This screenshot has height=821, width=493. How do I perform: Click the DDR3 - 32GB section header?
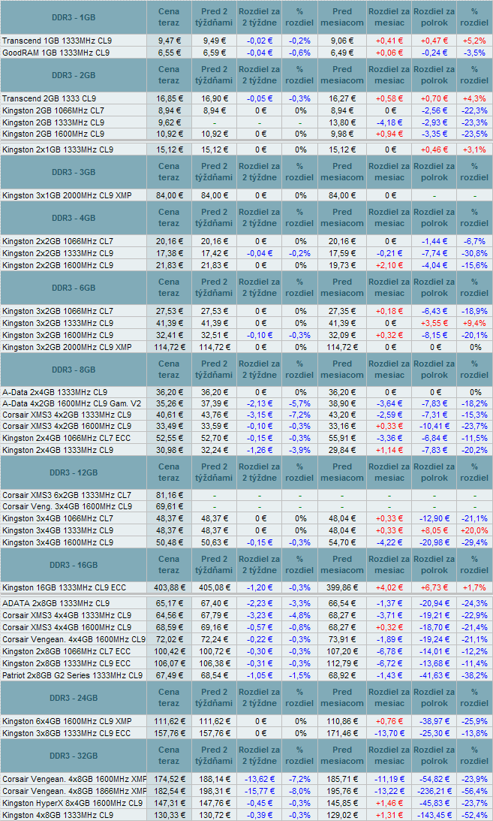click(74, 756)
